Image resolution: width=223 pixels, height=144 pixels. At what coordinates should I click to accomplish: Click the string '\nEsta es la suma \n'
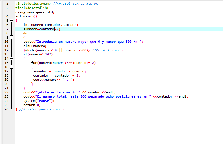pyautogui.click(x=58, y=92)
